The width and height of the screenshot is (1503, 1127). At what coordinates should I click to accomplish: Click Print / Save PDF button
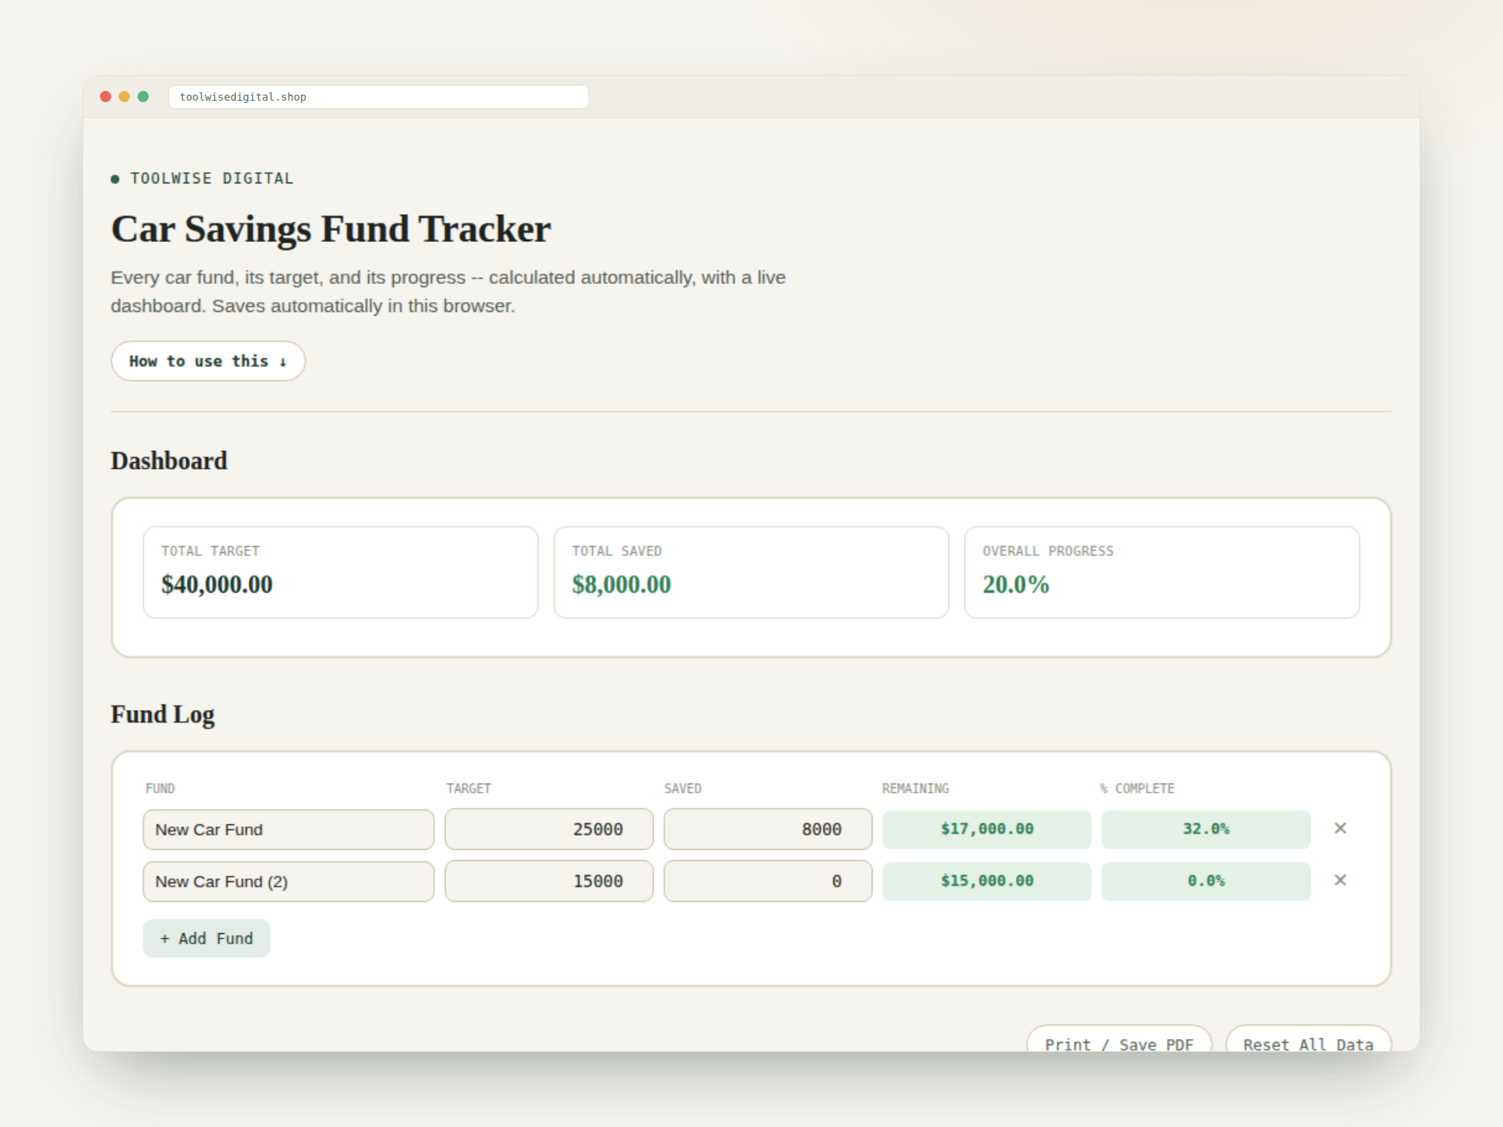point(1120,1038)
